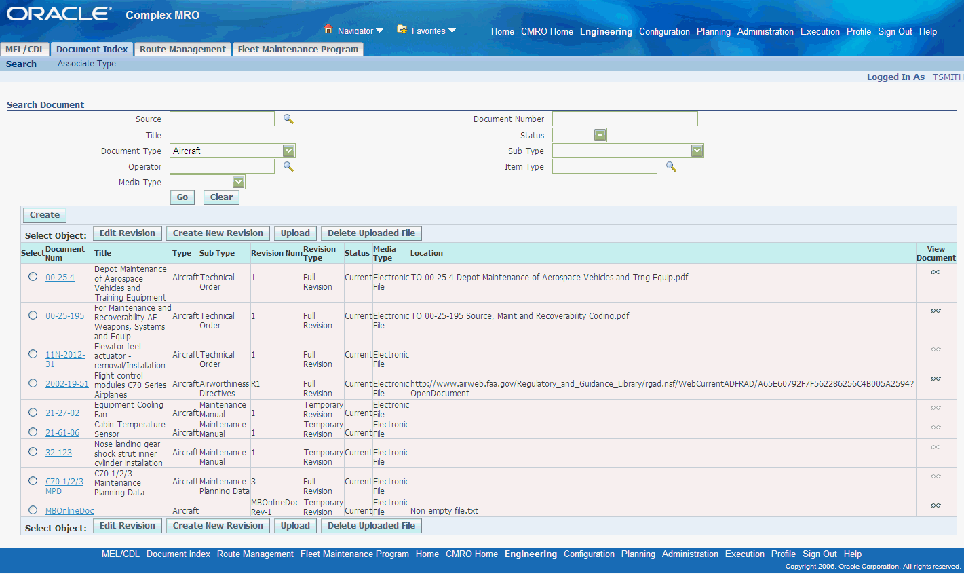Open document number link 00-25-4
This screenshot has width=964, height=574.
coord(60,278)
